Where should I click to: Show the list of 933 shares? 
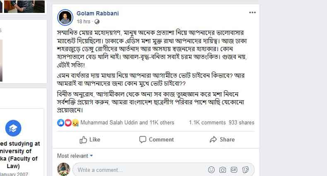[241, 123]
